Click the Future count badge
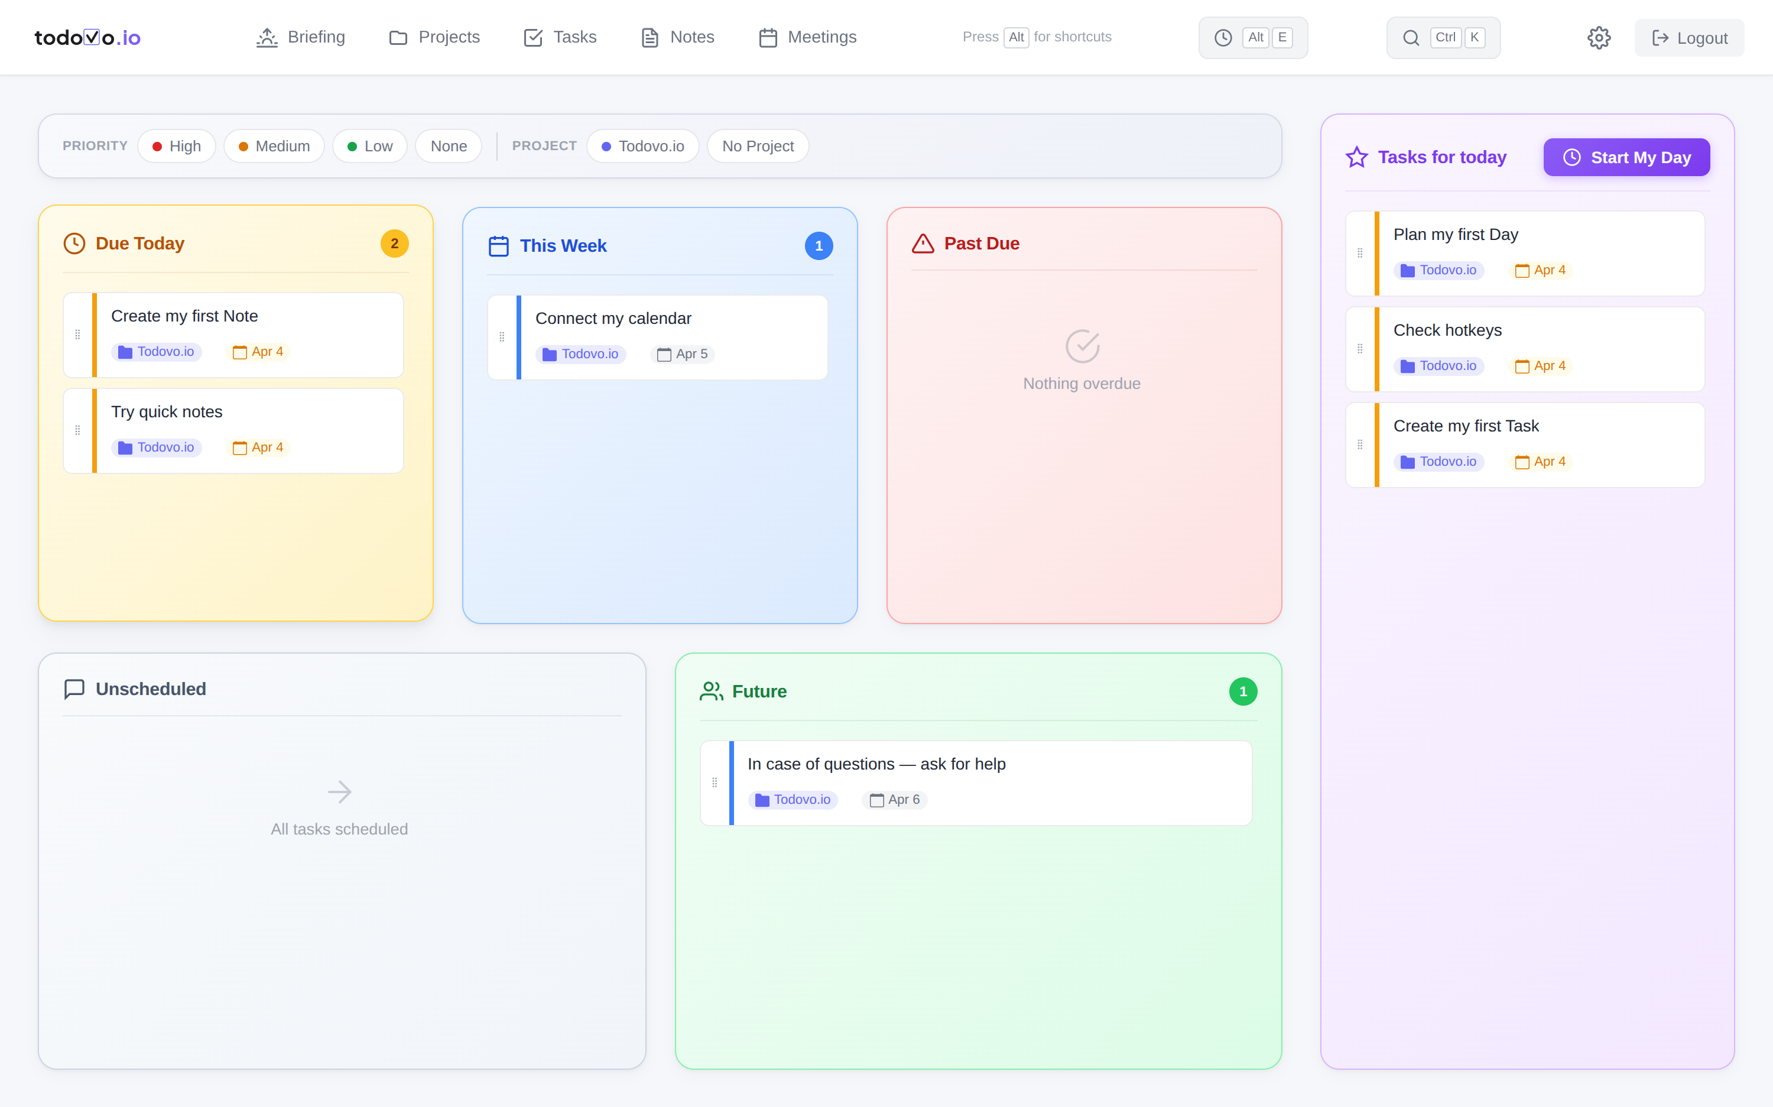 pyautogui.click(x=1242, y=691)
